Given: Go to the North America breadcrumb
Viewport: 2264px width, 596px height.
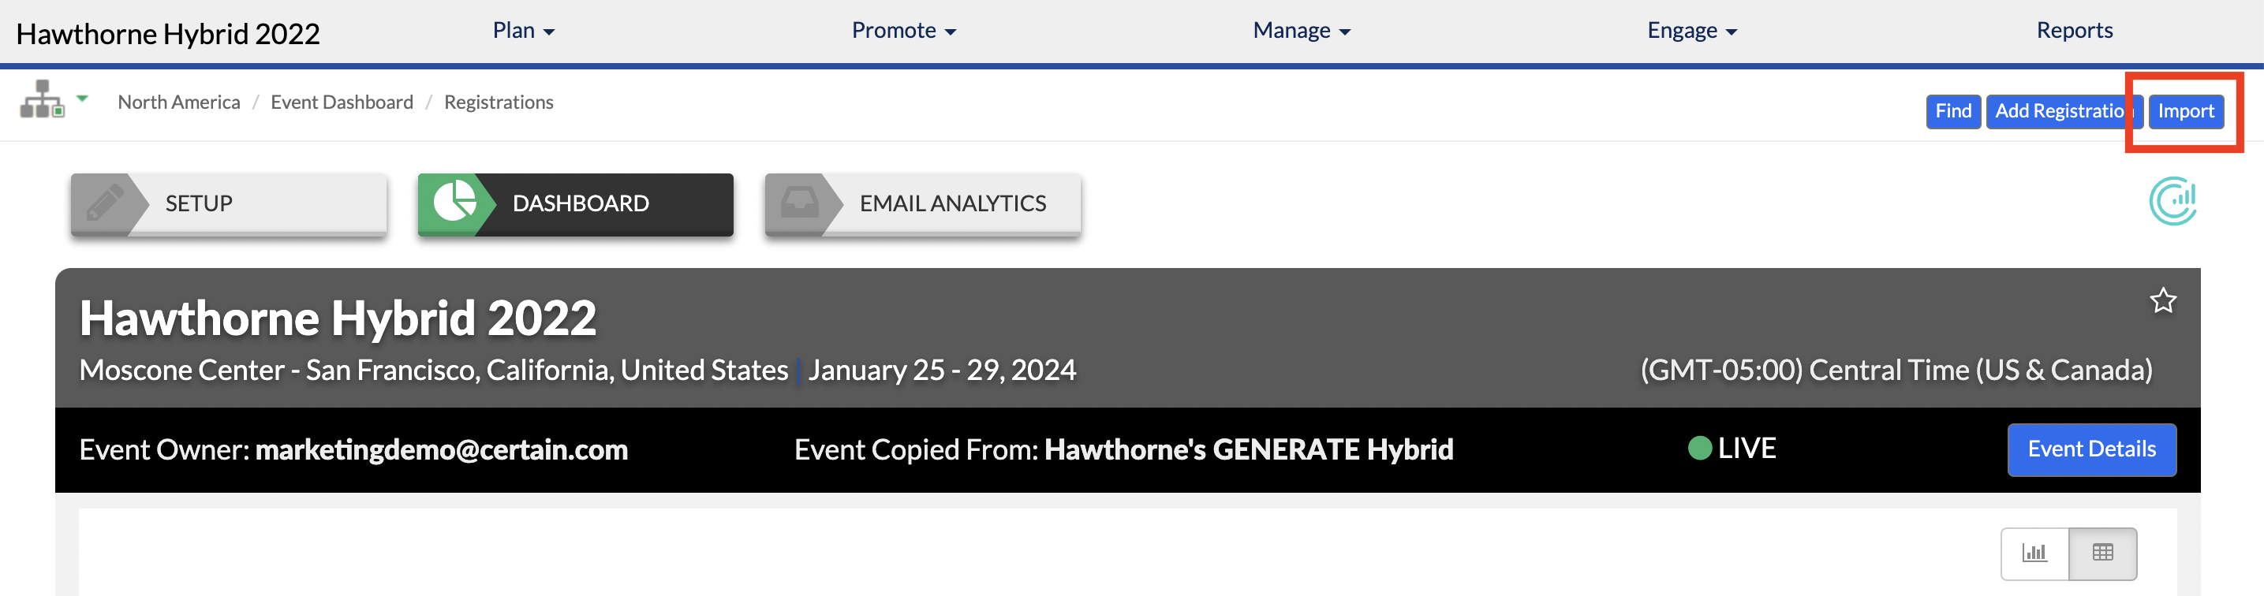Looking at the screenshot, I should (x=178, y=102).
